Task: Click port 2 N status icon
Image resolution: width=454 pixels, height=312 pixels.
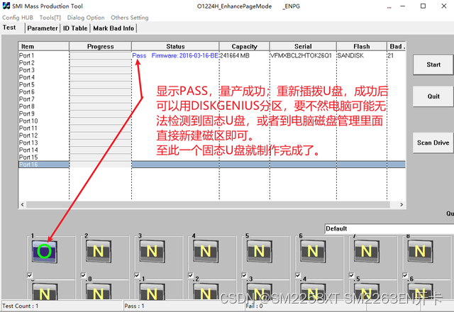Action: pos(98,251)
